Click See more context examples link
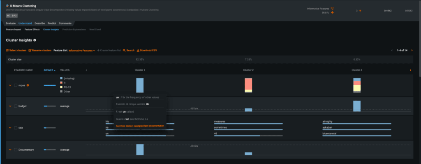The width and height of the screenshot is (421, 164). pyautogui.click(x=130, y=126)
